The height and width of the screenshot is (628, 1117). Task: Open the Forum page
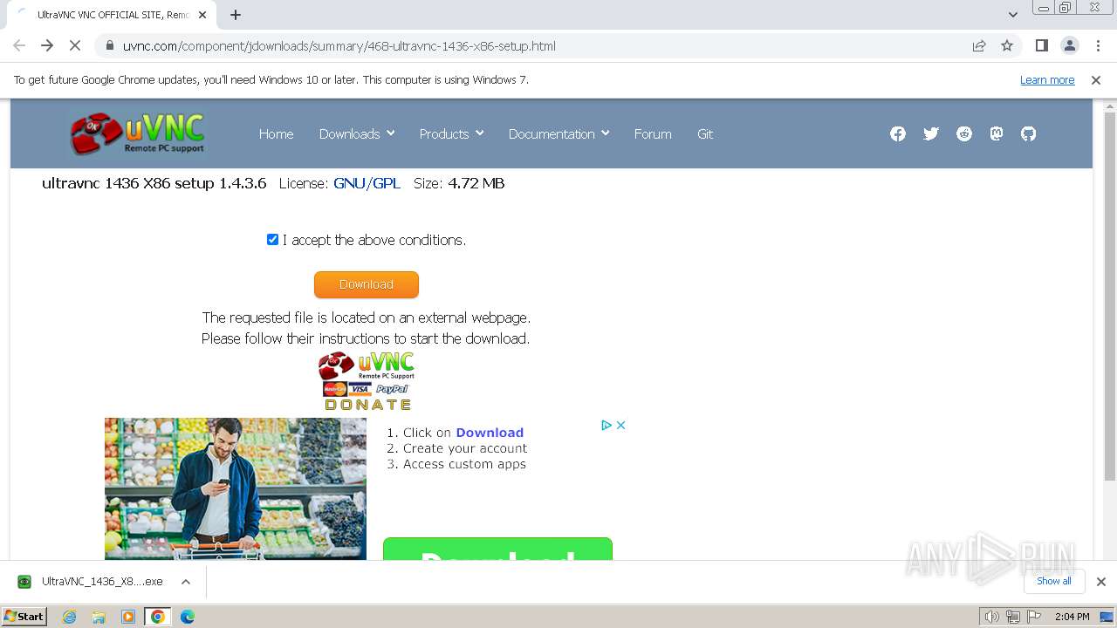pos(653,133)
